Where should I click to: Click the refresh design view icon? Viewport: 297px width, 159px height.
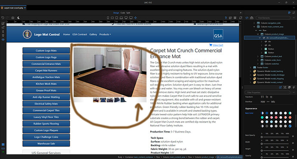coord(241,18)
